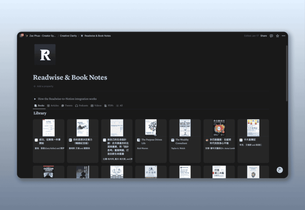Click author Taylor A. Welch text
The height and width of the screenshot is (210, 305).
tap(178, 148)
